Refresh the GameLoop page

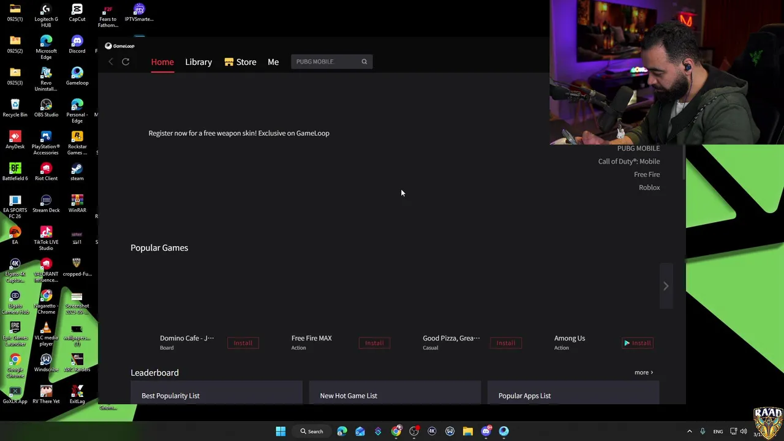[x=126, y=62]
